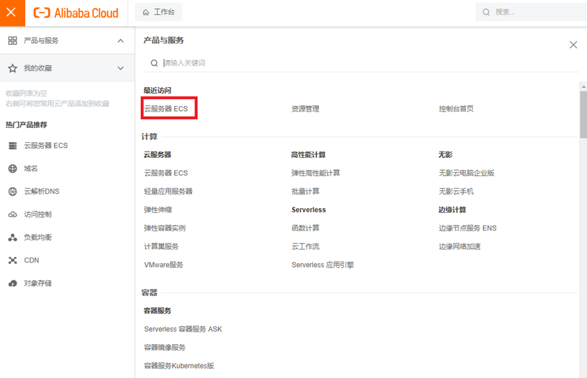Open 弹性伸缩 link
Image resolution: width=587 pixels, height=378 pixels.
click(x=158, y=209)
